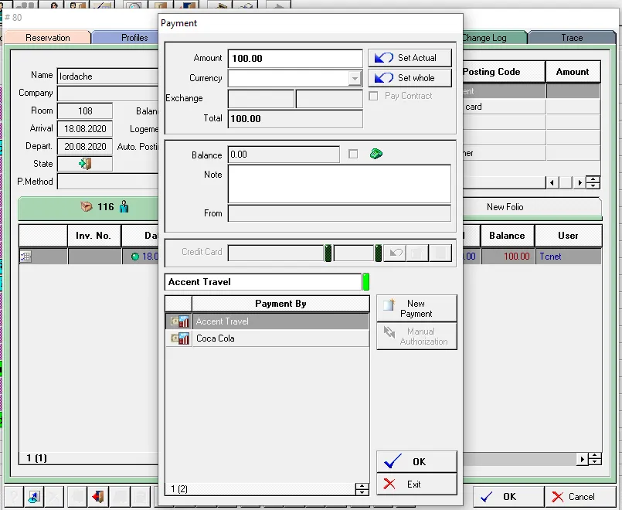Click the icon in the Accent Travel row
Screen dimensions: 622x510
[x=179, y=321]
